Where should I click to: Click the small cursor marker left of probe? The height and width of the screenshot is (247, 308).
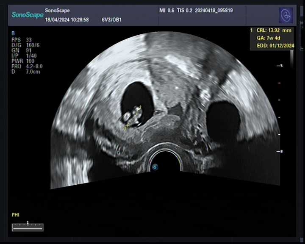tap(119, 153)
